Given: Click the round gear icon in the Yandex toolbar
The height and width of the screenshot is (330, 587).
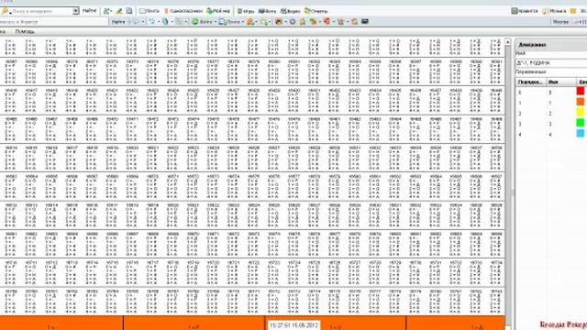Looking at the screenshot, I should 293,22.
